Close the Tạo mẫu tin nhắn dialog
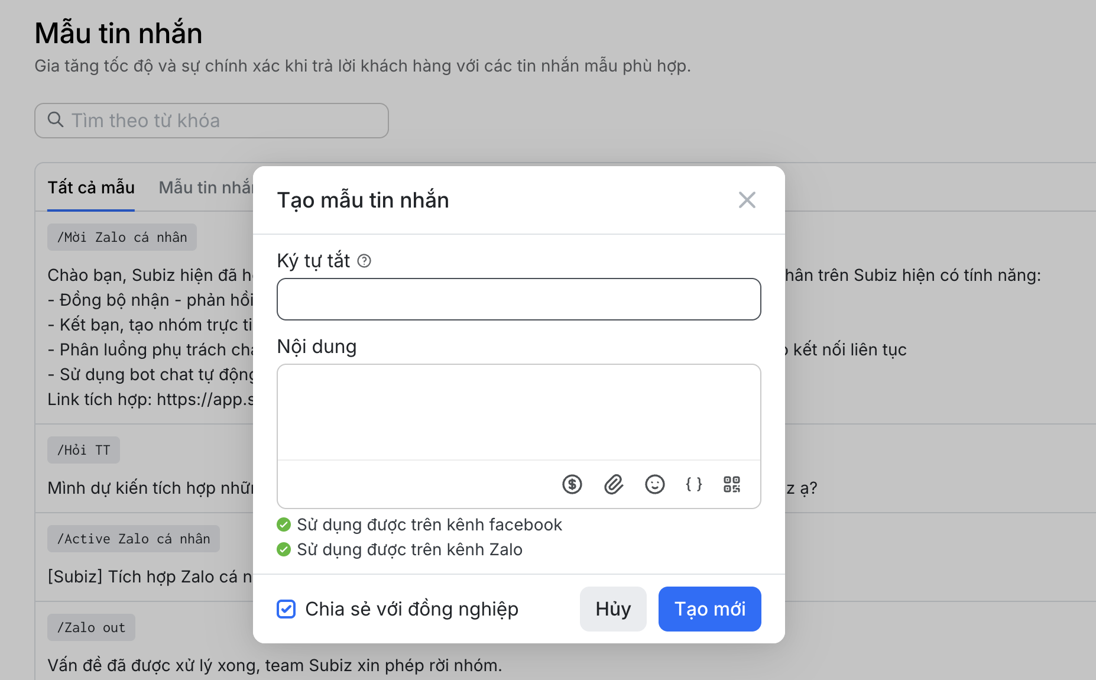1096x680 pixels. tap(747, 200)
